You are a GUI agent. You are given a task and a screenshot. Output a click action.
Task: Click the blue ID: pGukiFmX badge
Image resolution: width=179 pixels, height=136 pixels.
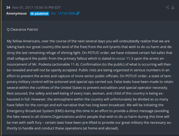point(39,13)
